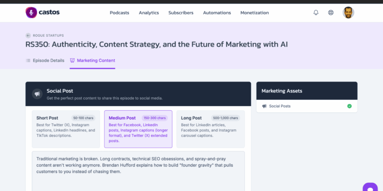Select the Marketing Content tab
The image size is (383, 191).
[x=92, y=61]
